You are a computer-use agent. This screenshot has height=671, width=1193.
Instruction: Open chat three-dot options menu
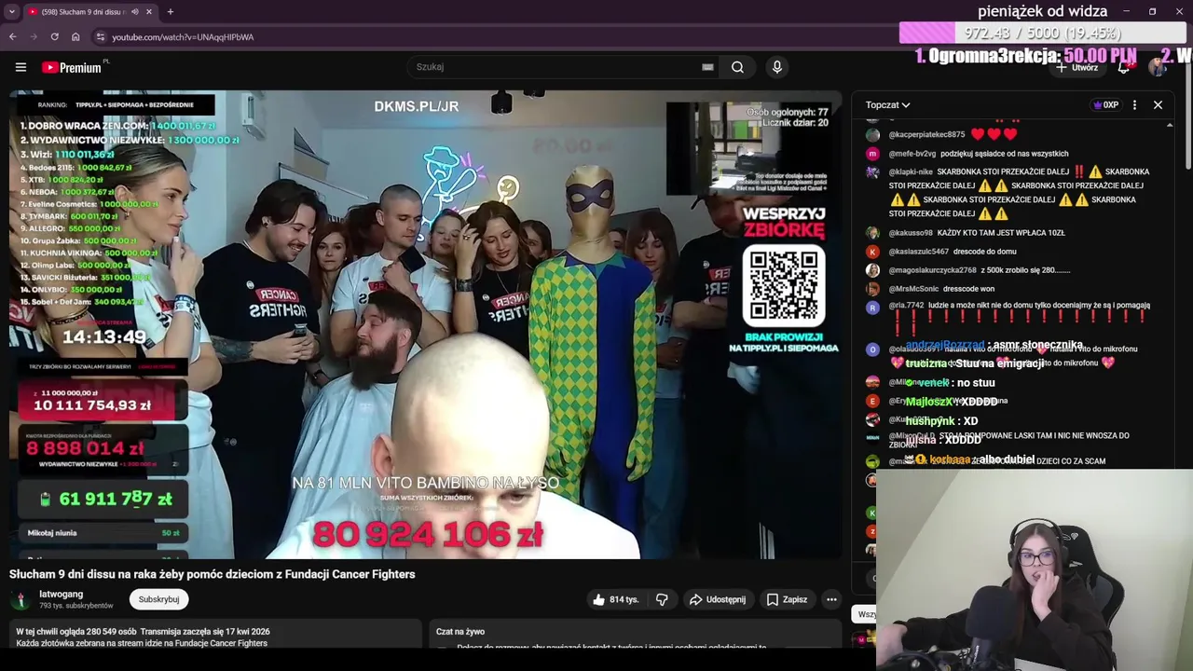tap(1134, 105)
